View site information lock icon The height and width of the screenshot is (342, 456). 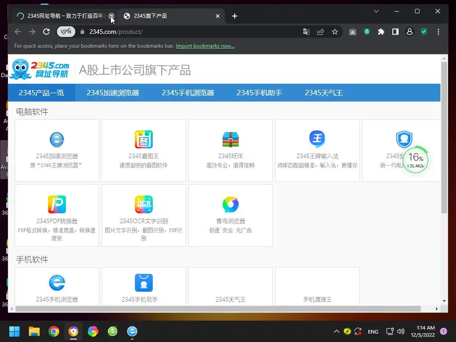pyautogui.click(x=82, y=32)
